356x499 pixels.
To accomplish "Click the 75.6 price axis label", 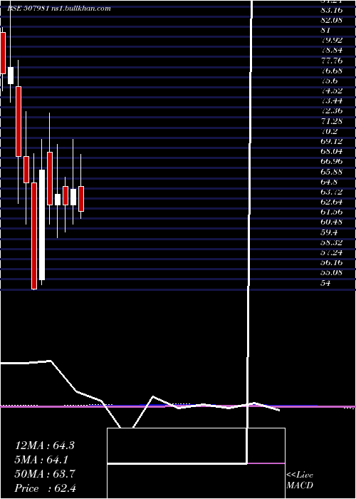I will (329, 81).
